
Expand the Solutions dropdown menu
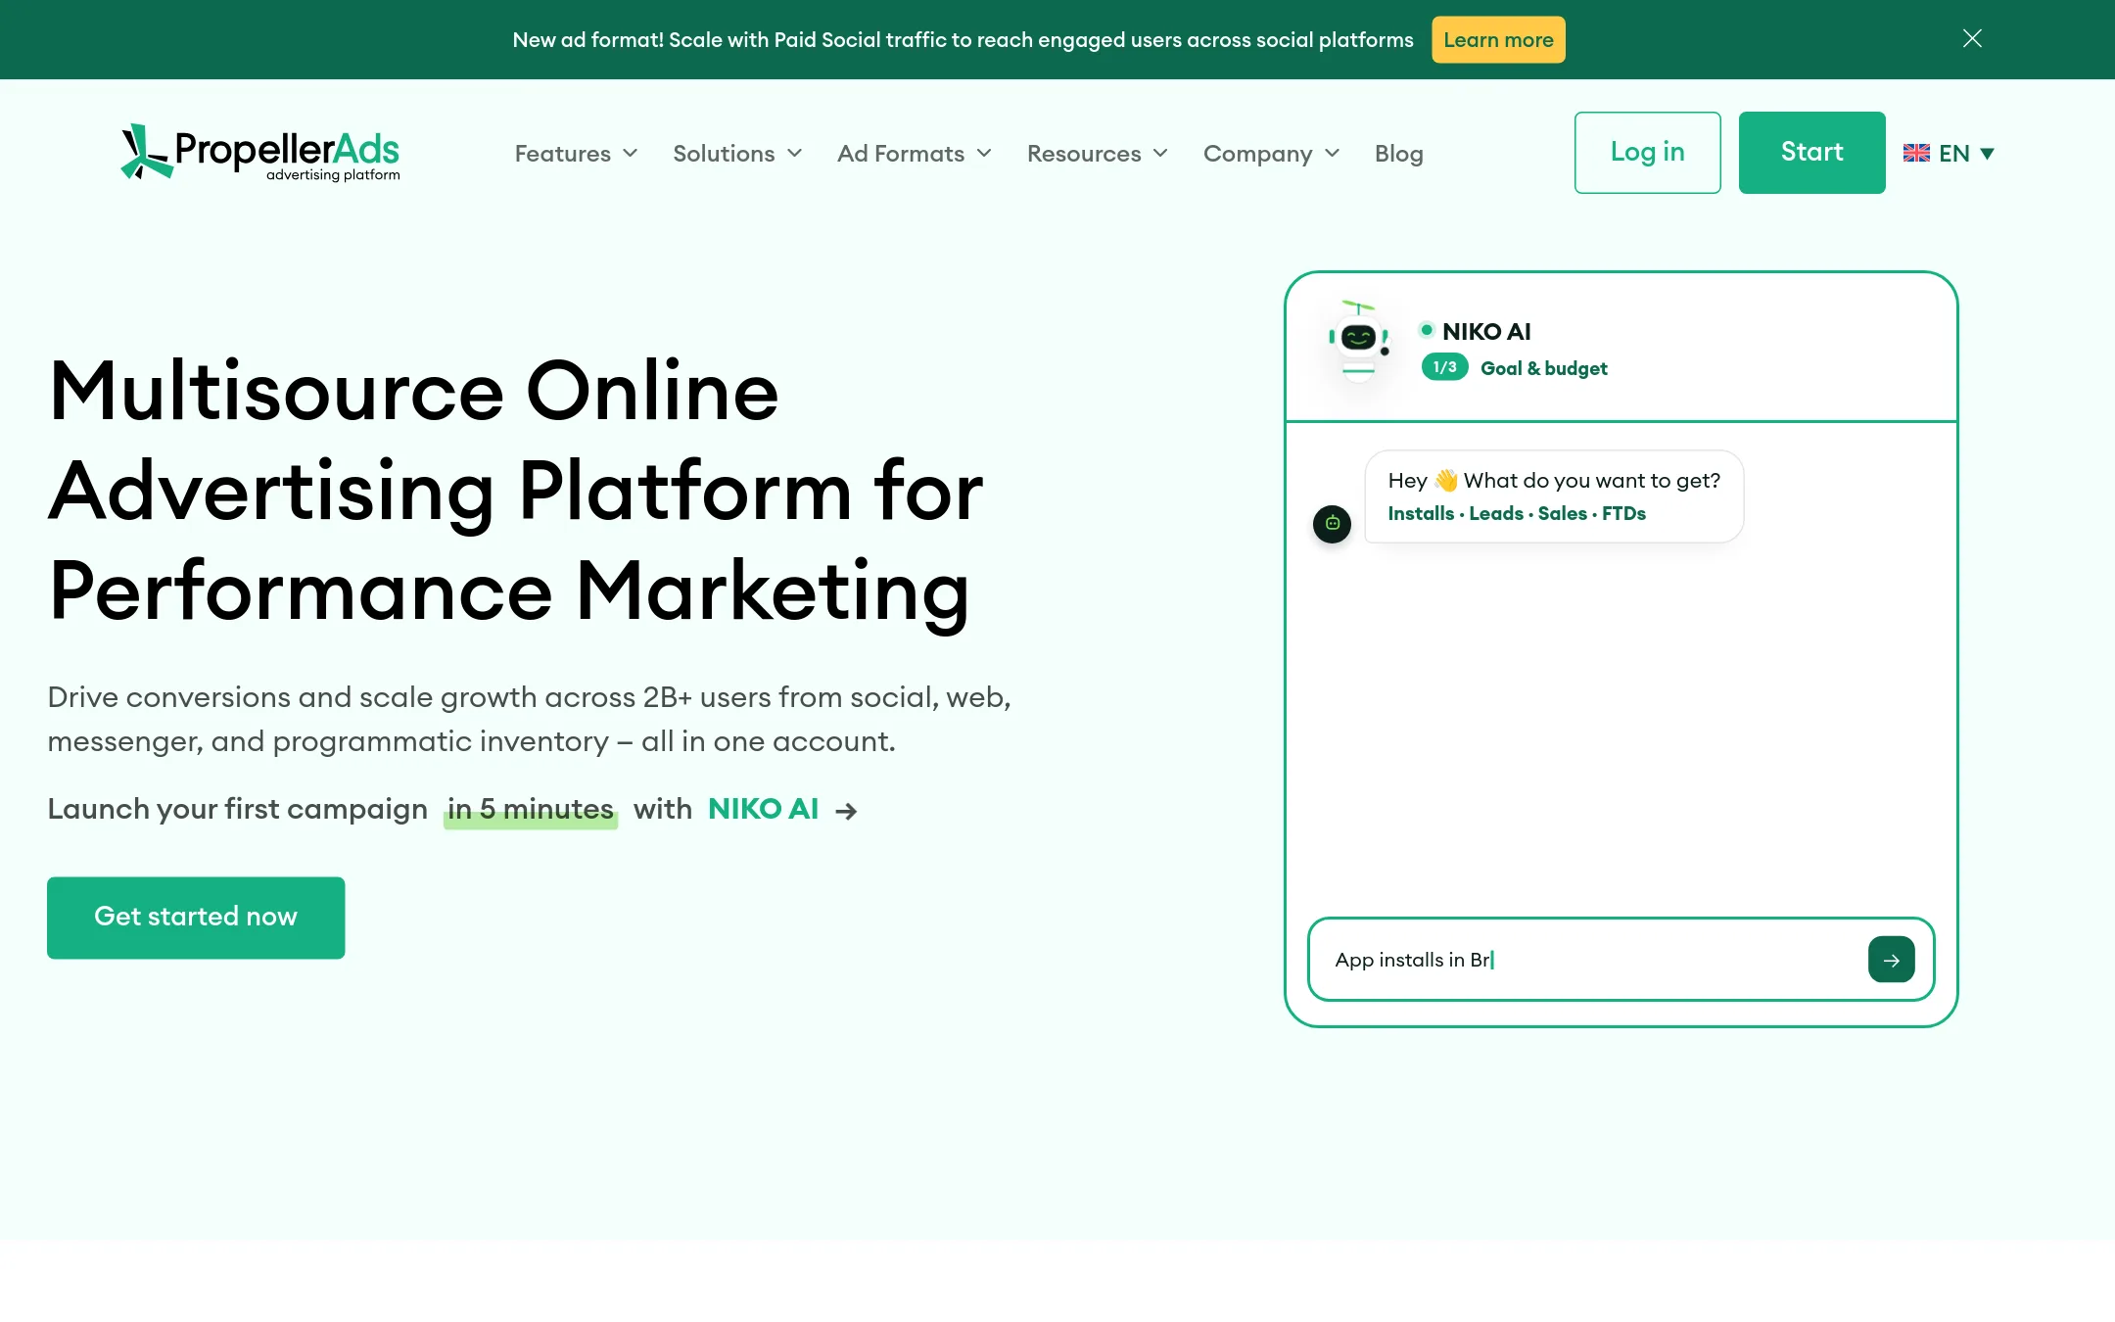(737, 154)
